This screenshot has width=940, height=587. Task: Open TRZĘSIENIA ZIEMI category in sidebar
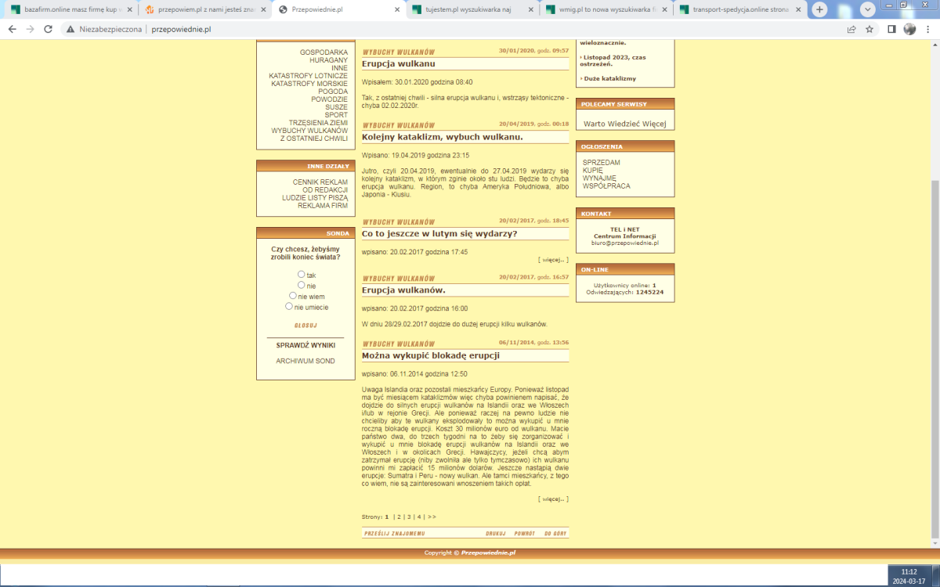[x=317, y=123]
